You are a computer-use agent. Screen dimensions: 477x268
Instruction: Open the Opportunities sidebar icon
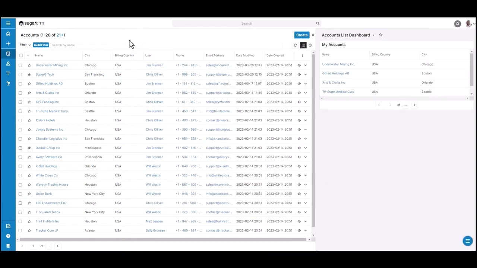click(x=8, y=73)
